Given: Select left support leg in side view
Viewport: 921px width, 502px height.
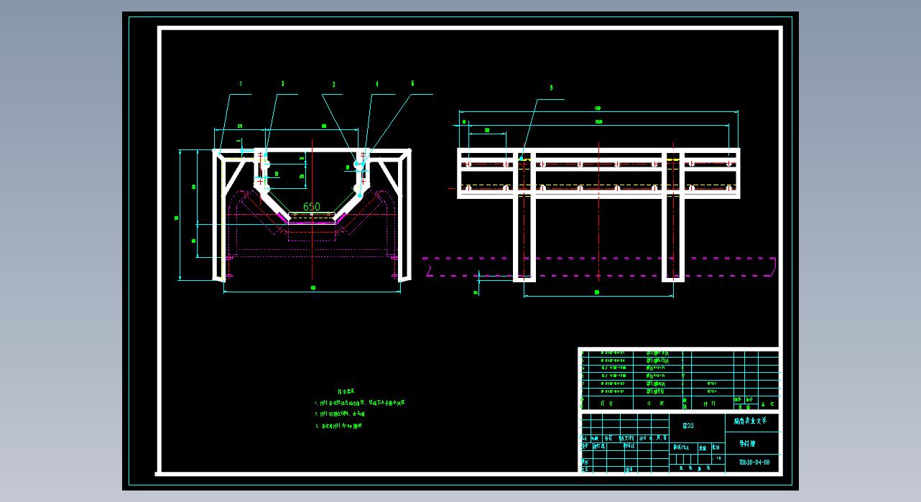Looking at the screenshot, I should 524,230.
